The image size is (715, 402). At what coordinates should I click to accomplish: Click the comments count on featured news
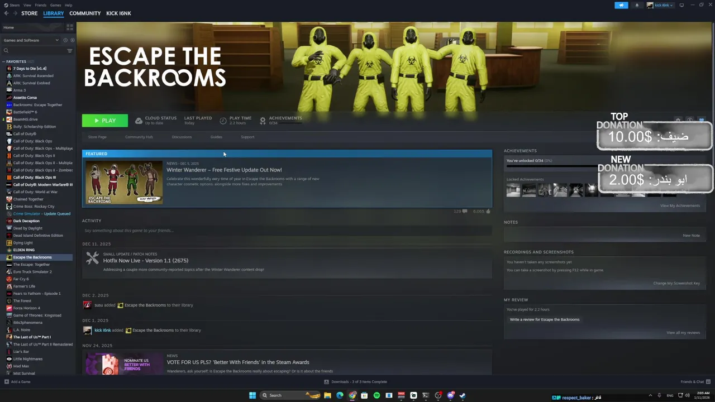[x=460, y=212]
